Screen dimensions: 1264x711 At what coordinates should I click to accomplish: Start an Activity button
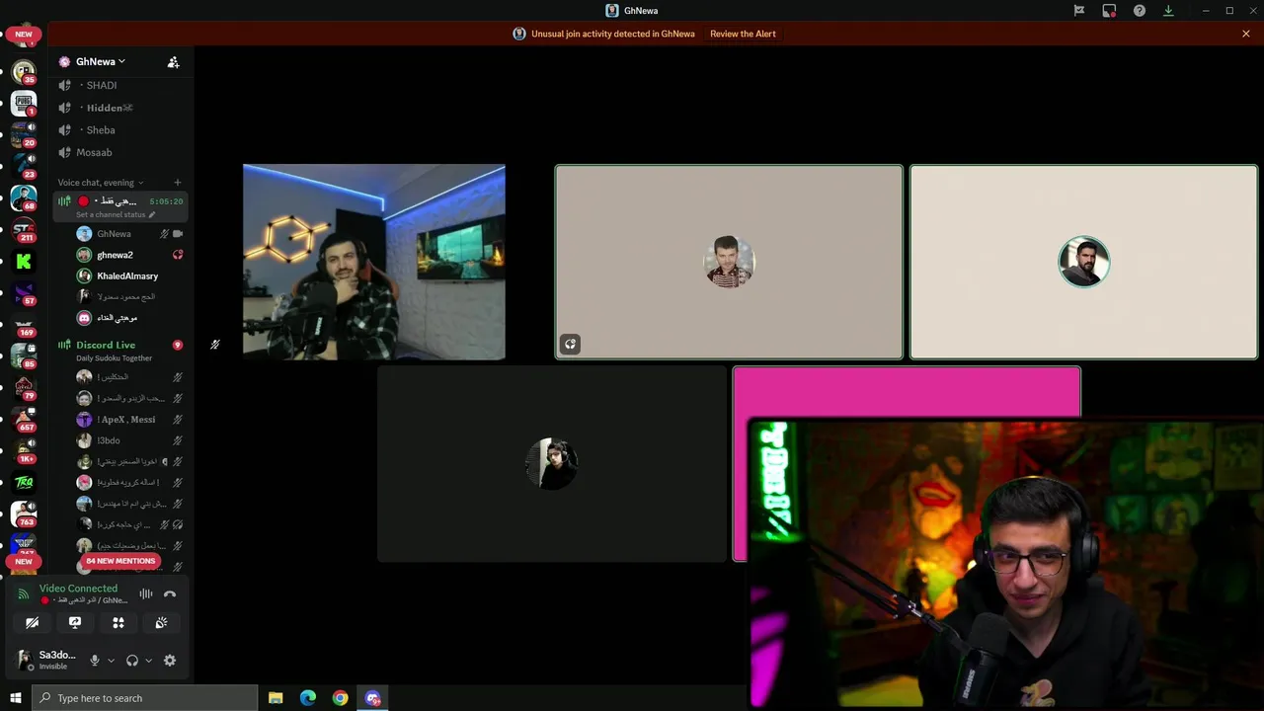[118, 622]
